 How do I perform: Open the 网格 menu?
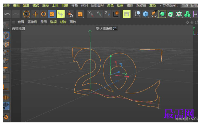click(x=65, y=6)
